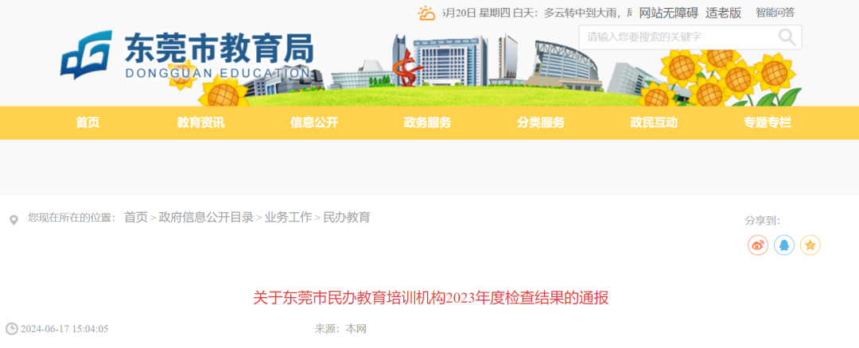Image resolution: width=859 pixels, height=348 pixels.
Task: Open the 信息公开 menu item
Action: [314, 122]
